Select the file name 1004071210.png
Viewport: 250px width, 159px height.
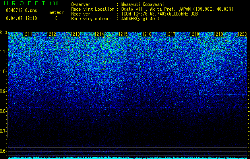21,11
